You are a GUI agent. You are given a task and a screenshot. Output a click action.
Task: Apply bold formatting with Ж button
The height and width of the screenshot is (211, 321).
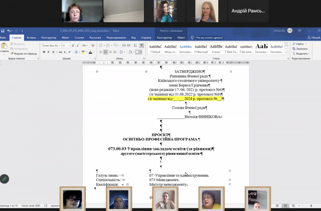click(x=44, y=52)
